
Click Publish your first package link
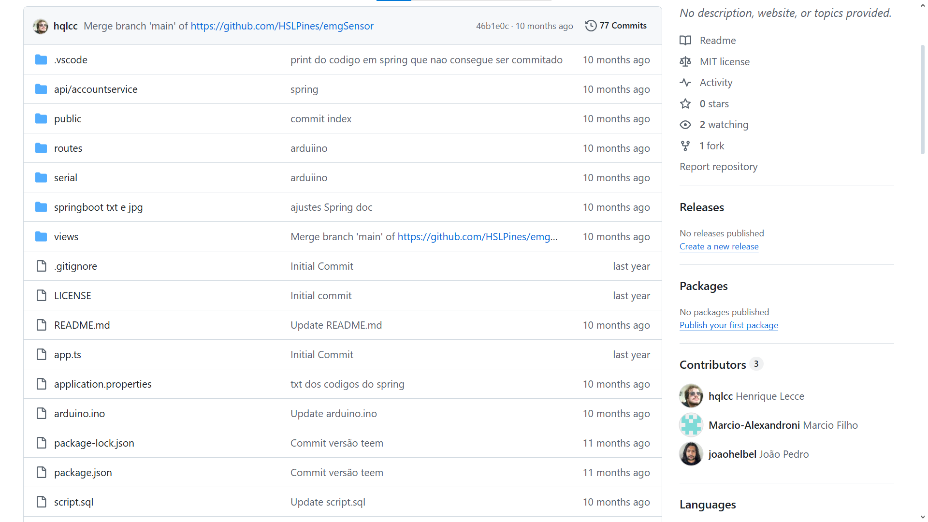(728, 325)
